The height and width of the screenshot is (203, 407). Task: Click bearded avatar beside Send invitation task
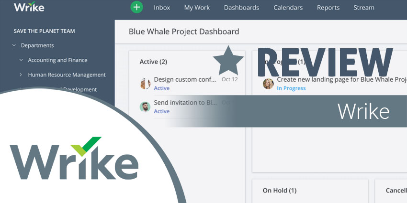(145, 107)
